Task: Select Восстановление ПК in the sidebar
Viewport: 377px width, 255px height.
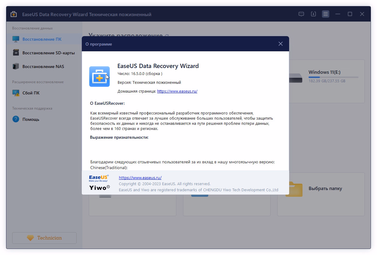Action: 42,39
